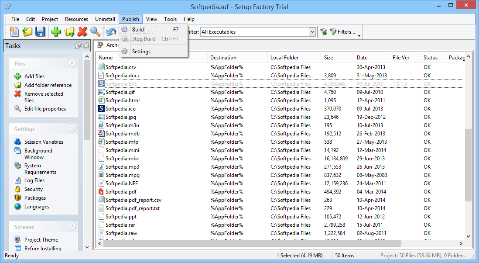
Task: Select the Softpedia.rar file row
Action: pos(280,225)
